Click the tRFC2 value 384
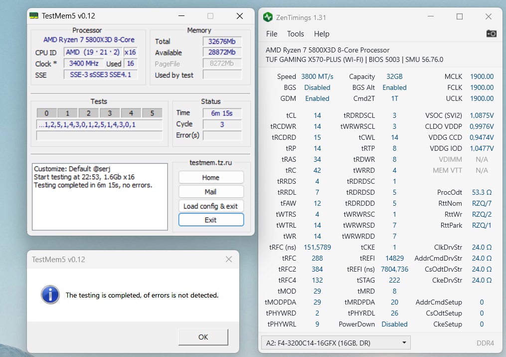The image size is (506, 357). pyautogui.click(x=317, y=269)
